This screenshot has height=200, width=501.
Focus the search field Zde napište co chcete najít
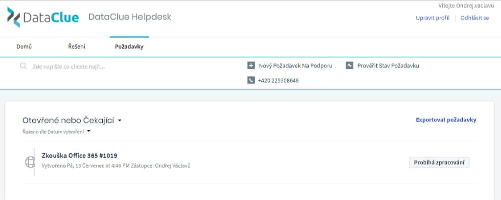[x=68, y=66]
